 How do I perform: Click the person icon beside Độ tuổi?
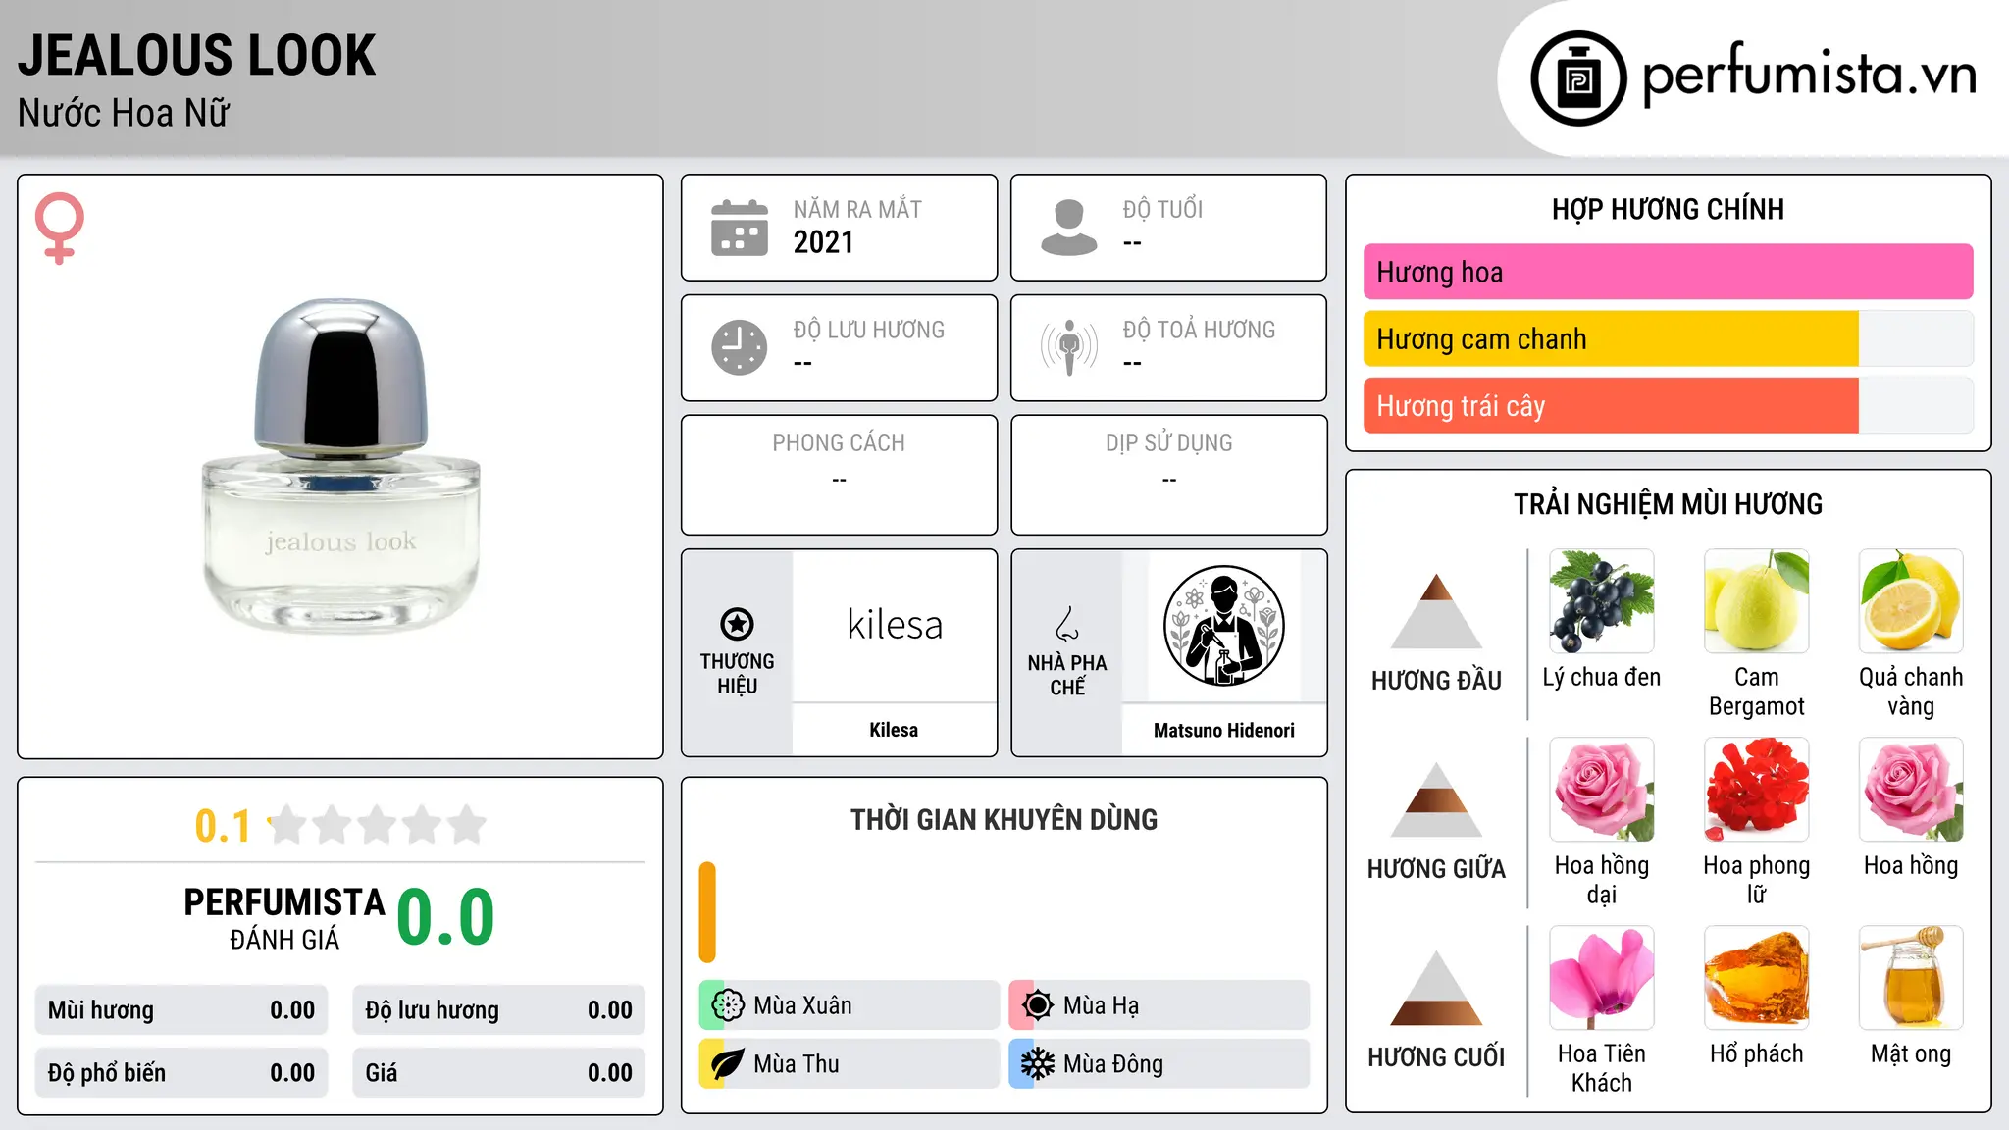1069,228
